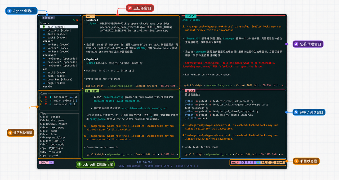Click 'Write tests for @filename' prompt in talk2
Screen dimensions: 339x180
(202, 147)
